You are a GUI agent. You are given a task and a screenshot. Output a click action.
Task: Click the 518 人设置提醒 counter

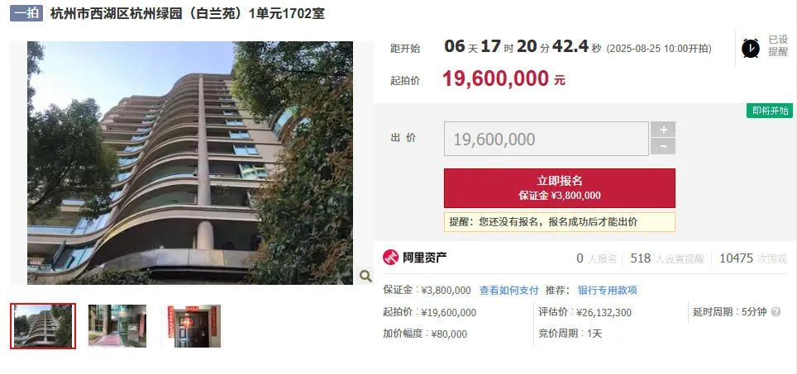pos(667,258)
